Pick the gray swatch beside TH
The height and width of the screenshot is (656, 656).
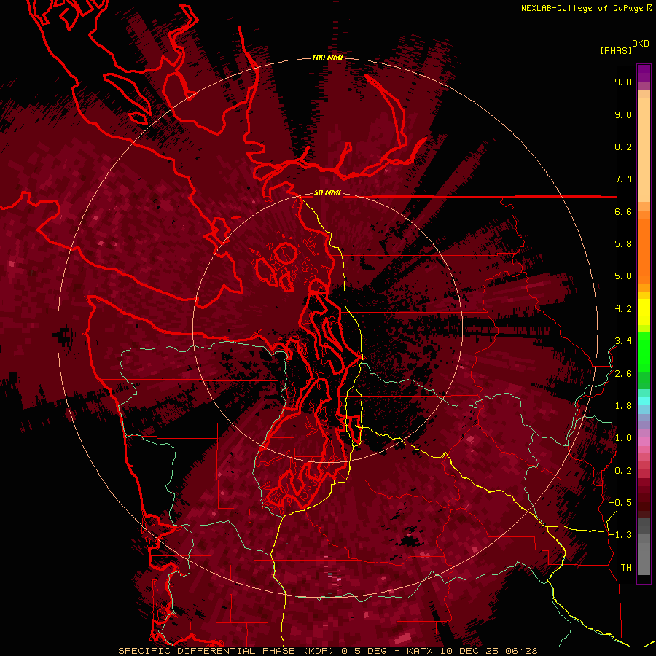[644, 558]
